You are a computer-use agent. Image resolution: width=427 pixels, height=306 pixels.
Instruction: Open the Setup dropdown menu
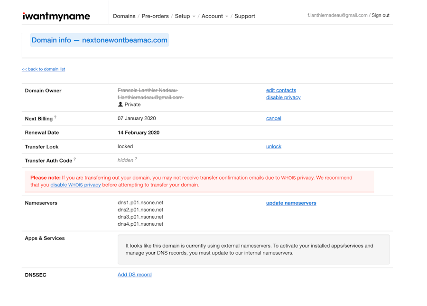pyautogui.click(x=184, y=16)
